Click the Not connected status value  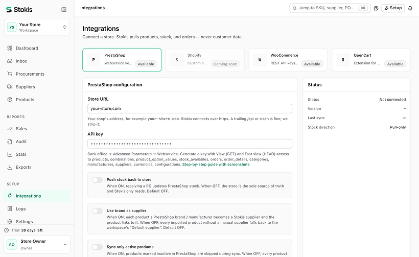392,100
